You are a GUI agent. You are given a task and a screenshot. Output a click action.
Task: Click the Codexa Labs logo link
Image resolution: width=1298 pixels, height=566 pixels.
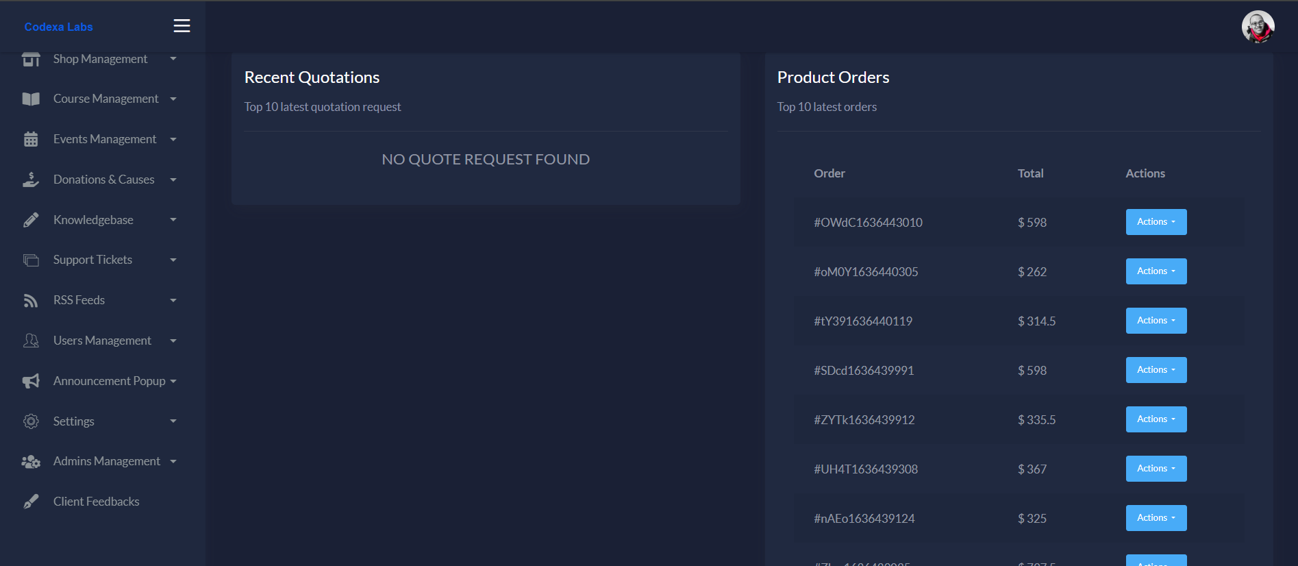[x=58, y=27]
